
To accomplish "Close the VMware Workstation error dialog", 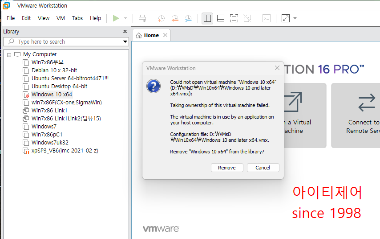I will (277, 68).
